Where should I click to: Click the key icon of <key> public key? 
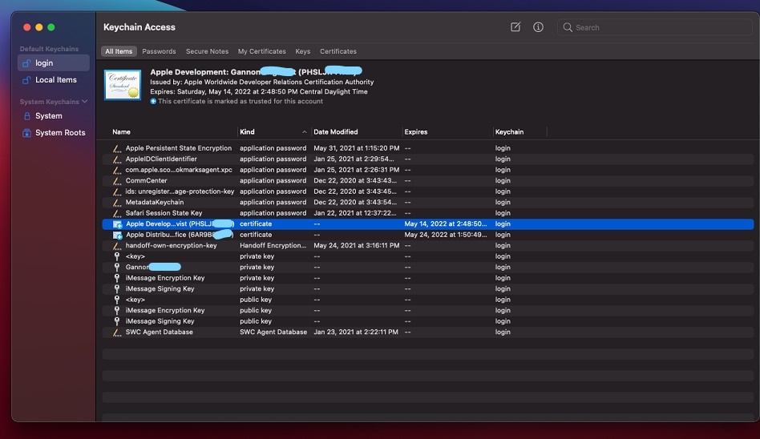pos(117,300)
